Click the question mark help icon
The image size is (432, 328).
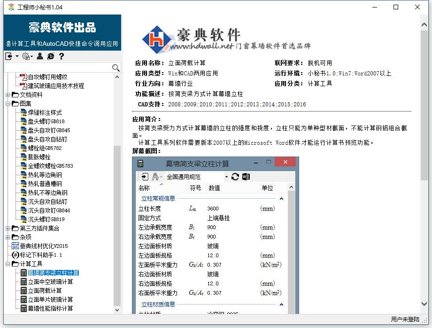click(61, 56)
